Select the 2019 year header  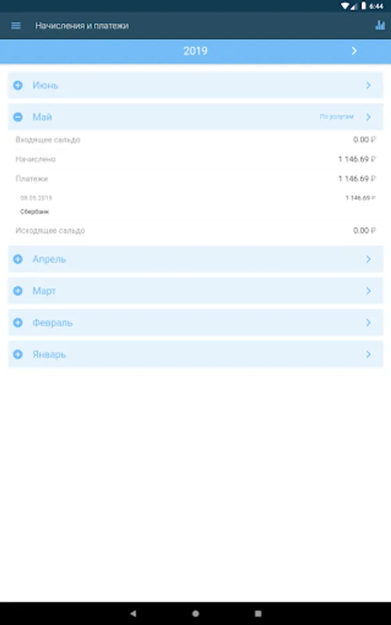pos(195,51)
